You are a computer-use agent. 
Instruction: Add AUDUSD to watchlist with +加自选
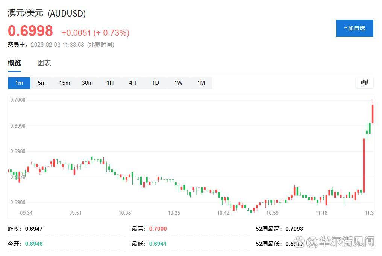pyautogui.click(x=354, y=28)
